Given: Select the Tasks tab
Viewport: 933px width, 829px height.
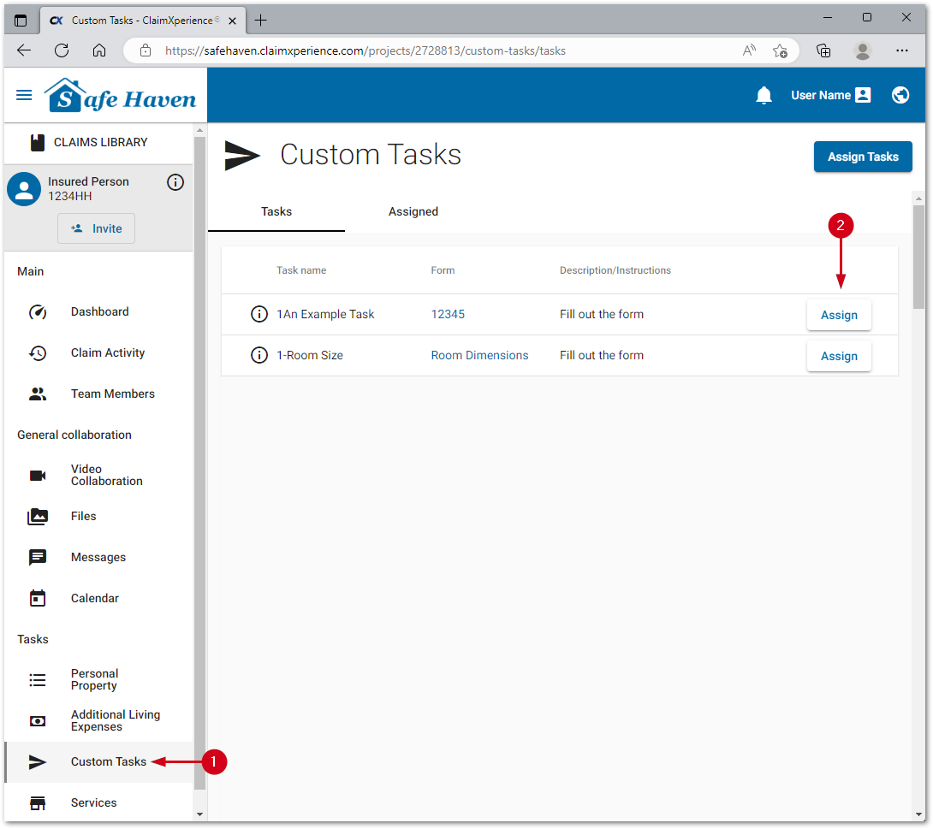Looking at the screenshot, I should pyautogui.click(x=276, y=211).
